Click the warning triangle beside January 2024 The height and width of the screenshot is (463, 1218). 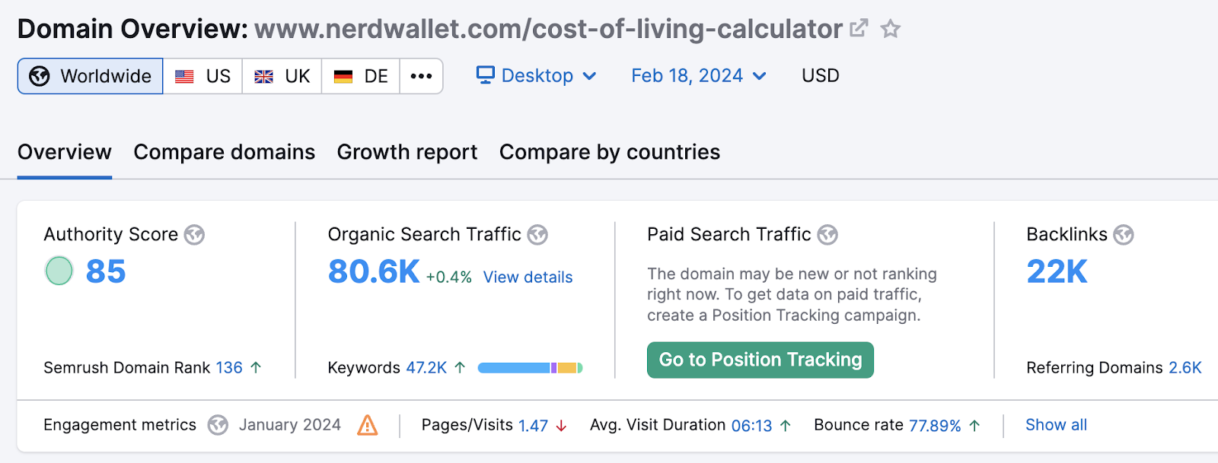(x=368, y=425)
